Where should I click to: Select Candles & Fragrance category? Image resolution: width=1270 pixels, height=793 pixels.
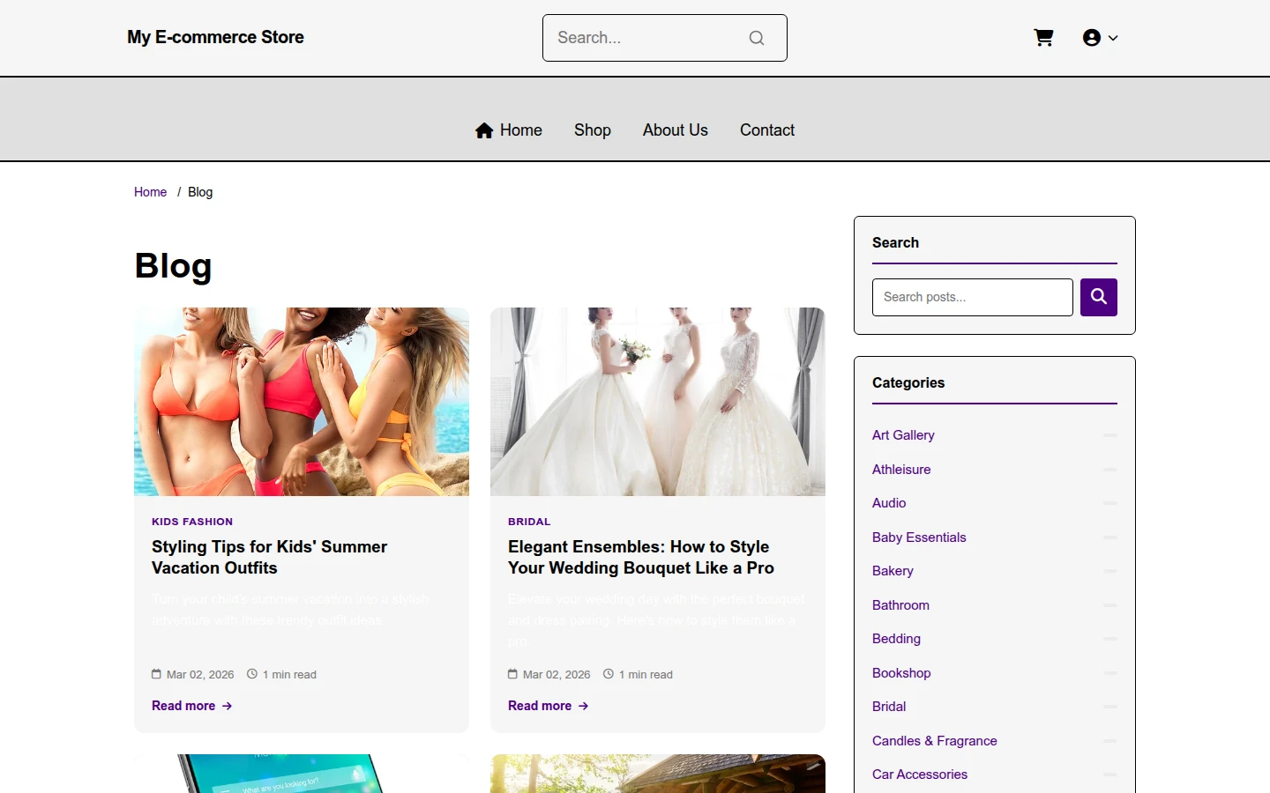click(935, 741)
